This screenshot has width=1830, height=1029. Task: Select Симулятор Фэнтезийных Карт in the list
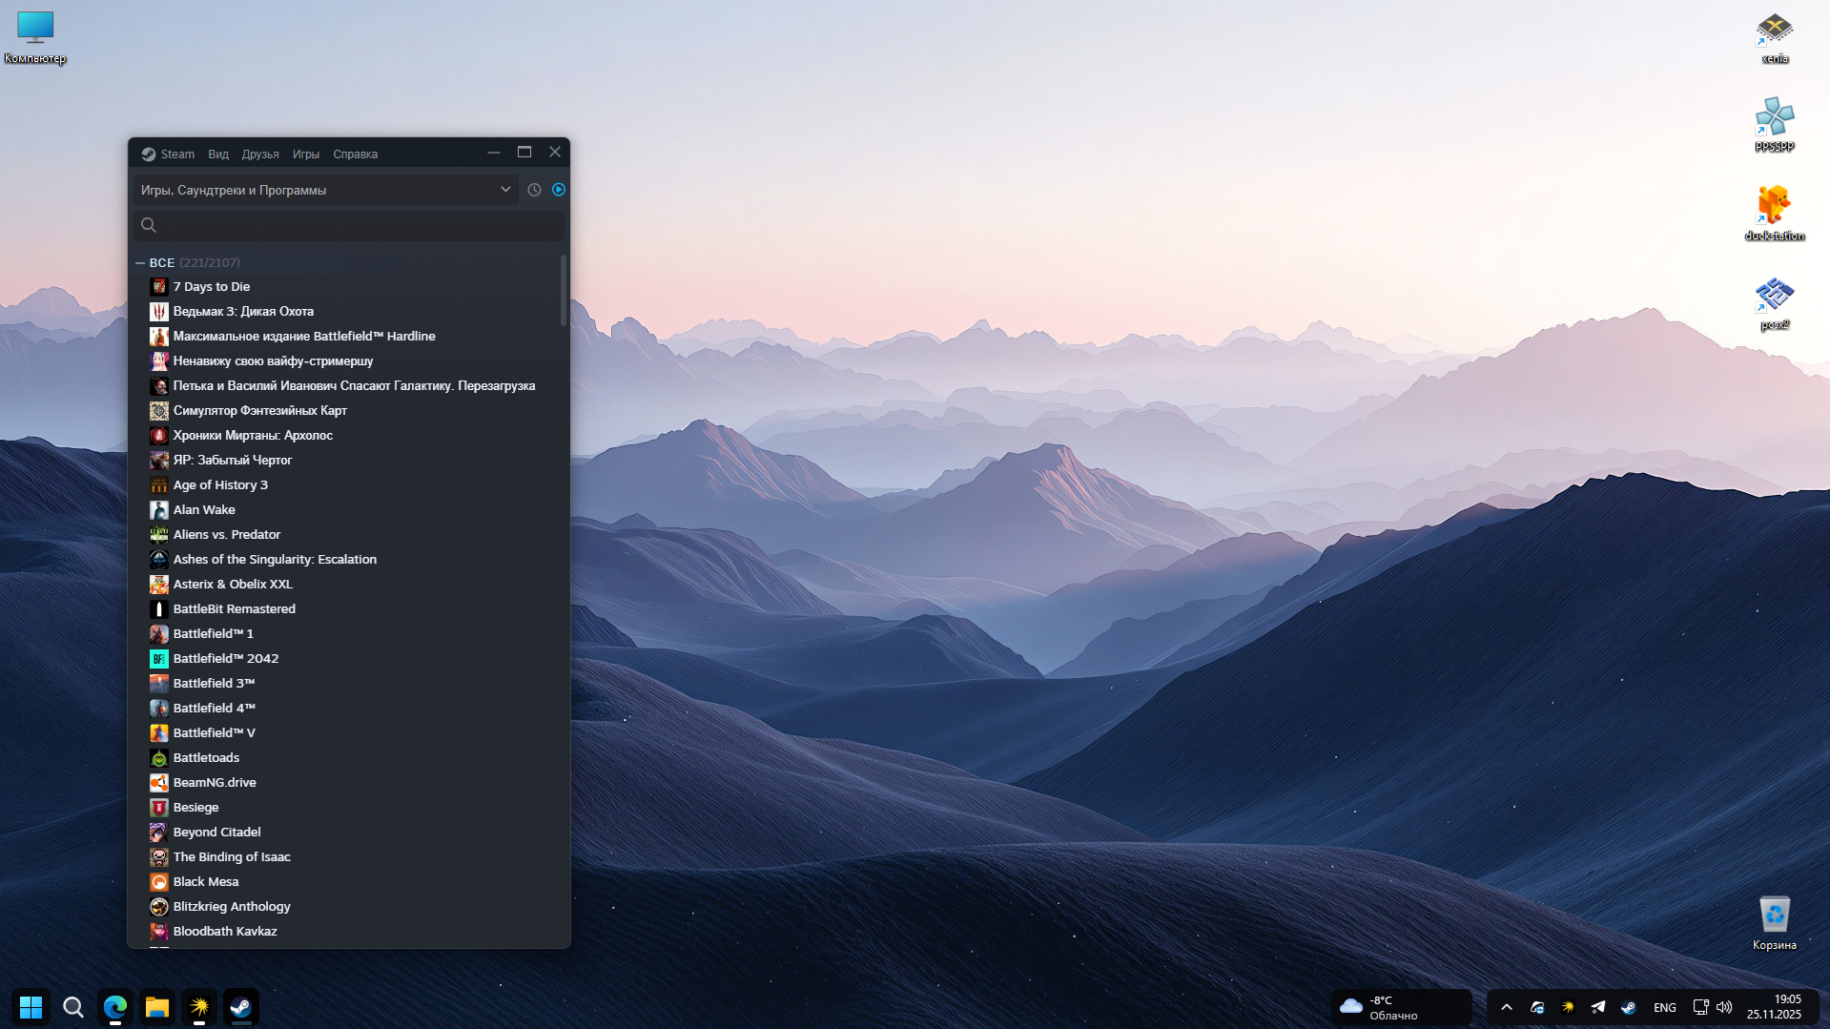349,410
